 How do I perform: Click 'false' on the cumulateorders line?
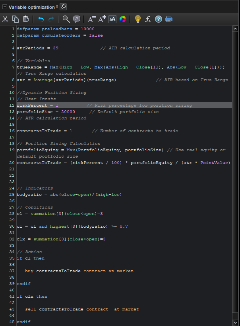(96, 35)
